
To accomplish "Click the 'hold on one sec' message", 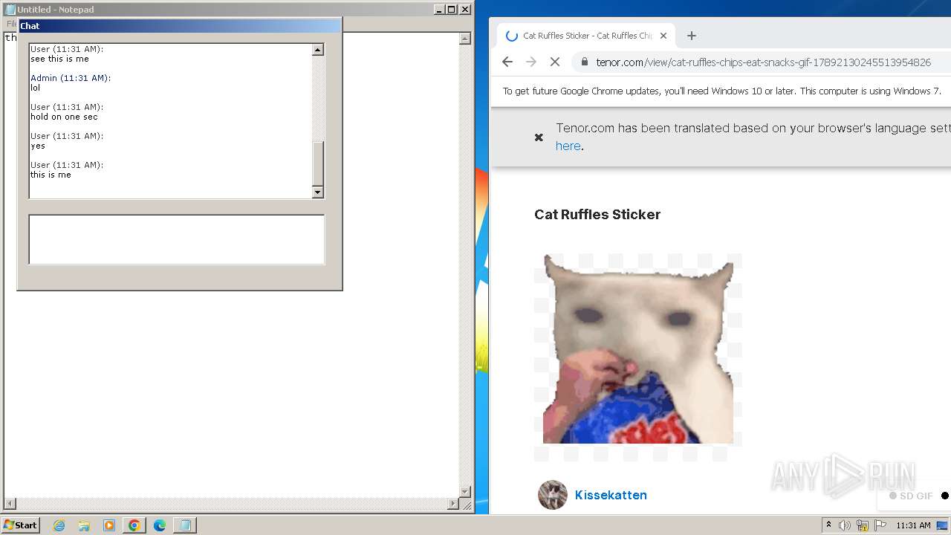I will point(64,117).
